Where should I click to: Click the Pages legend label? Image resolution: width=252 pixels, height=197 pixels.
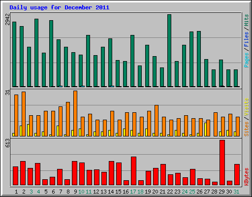247,60
